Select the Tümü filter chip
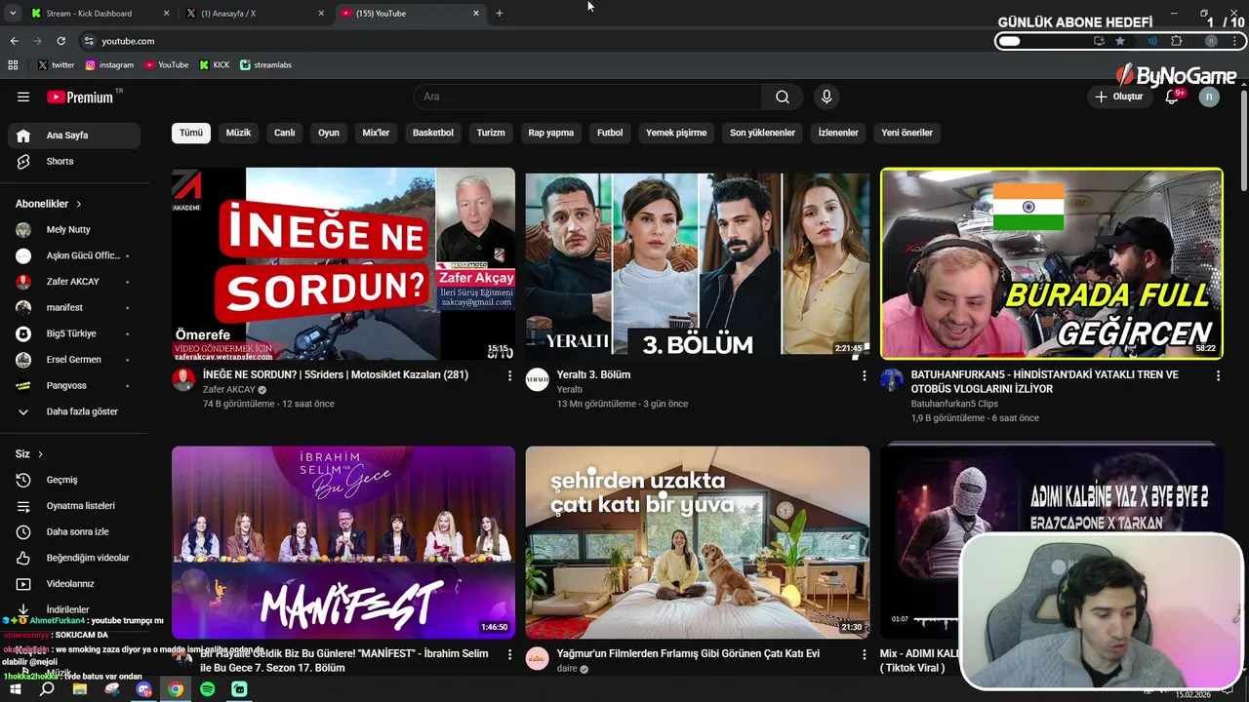 191,133
